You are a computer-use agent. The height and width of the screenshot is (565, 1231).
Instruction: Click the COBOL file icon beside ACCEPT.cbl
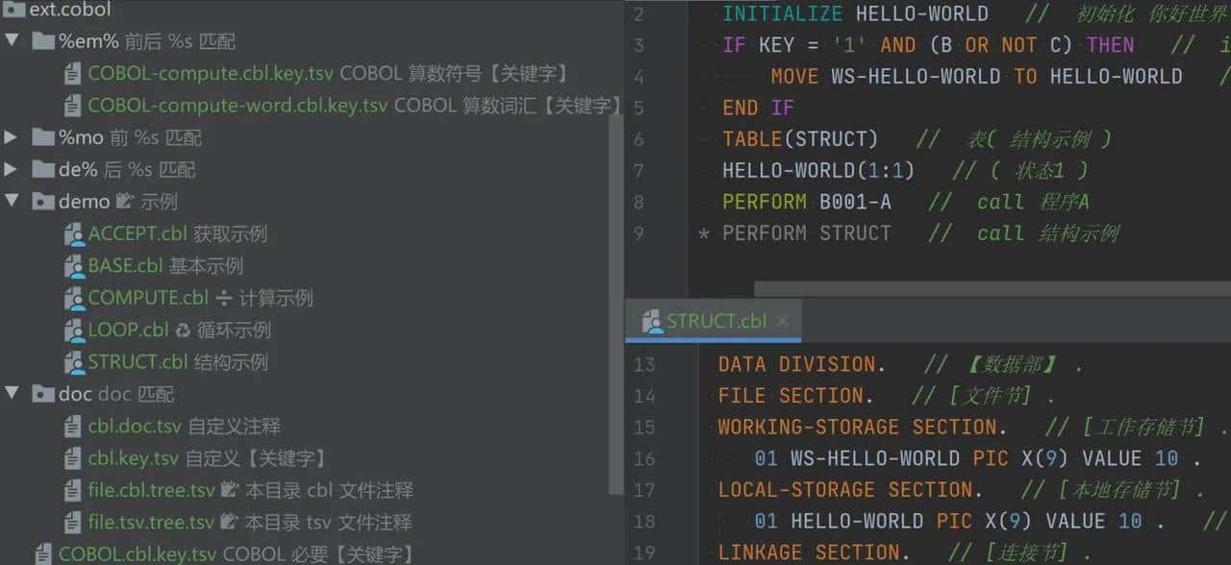(75, 233)
